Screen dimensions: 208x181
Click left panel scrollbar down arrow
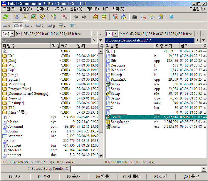tap(101, 156)
